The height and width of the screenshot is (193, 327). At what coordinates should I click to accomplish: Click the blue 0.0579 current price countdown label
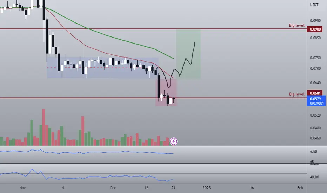click(x=316, y=101)
